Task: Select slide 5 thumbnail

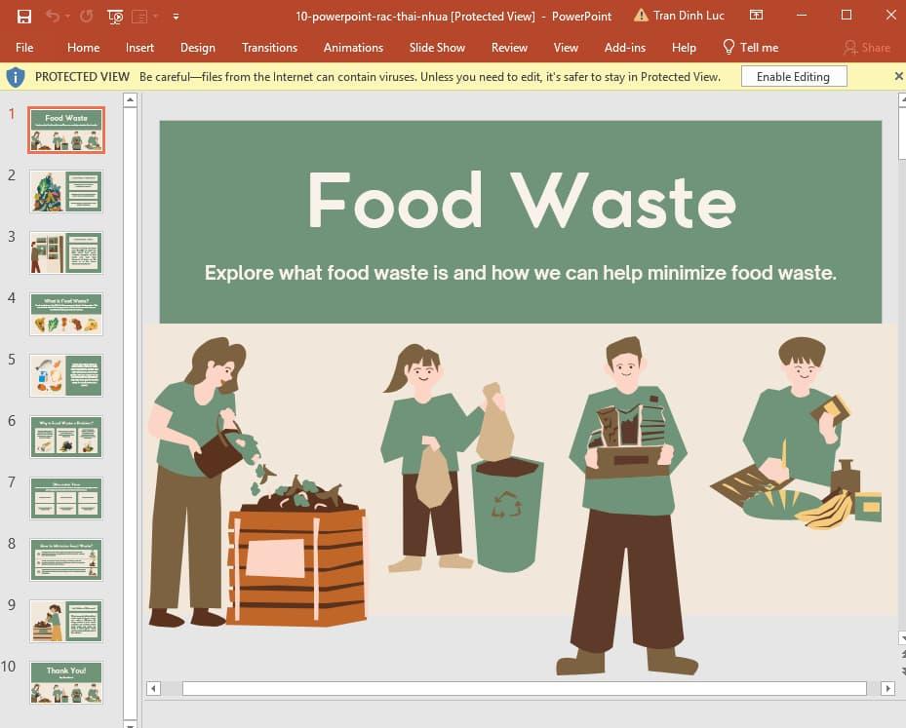Action: pyautogui.click(x=65, y=374)
